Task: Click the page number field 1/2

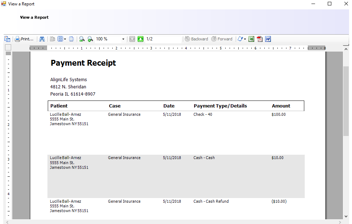Action: pyautogui.click(x=163, y=39)
